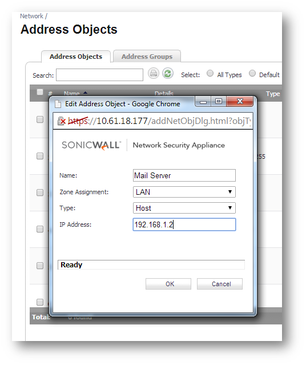Click in the IP Address input field
The height and width of the screenshot is (365, 306).
[x=184, y=224]
